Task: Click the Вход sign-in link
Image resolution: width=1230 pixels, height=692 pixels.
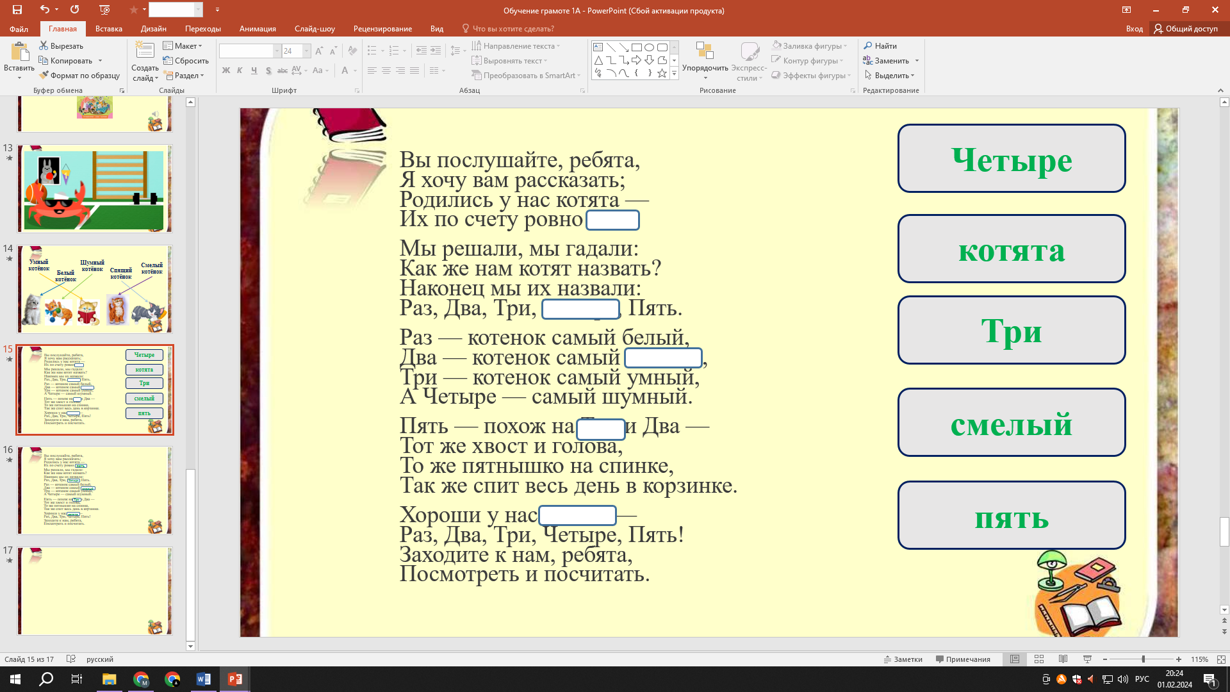Action: [1134, 29]
